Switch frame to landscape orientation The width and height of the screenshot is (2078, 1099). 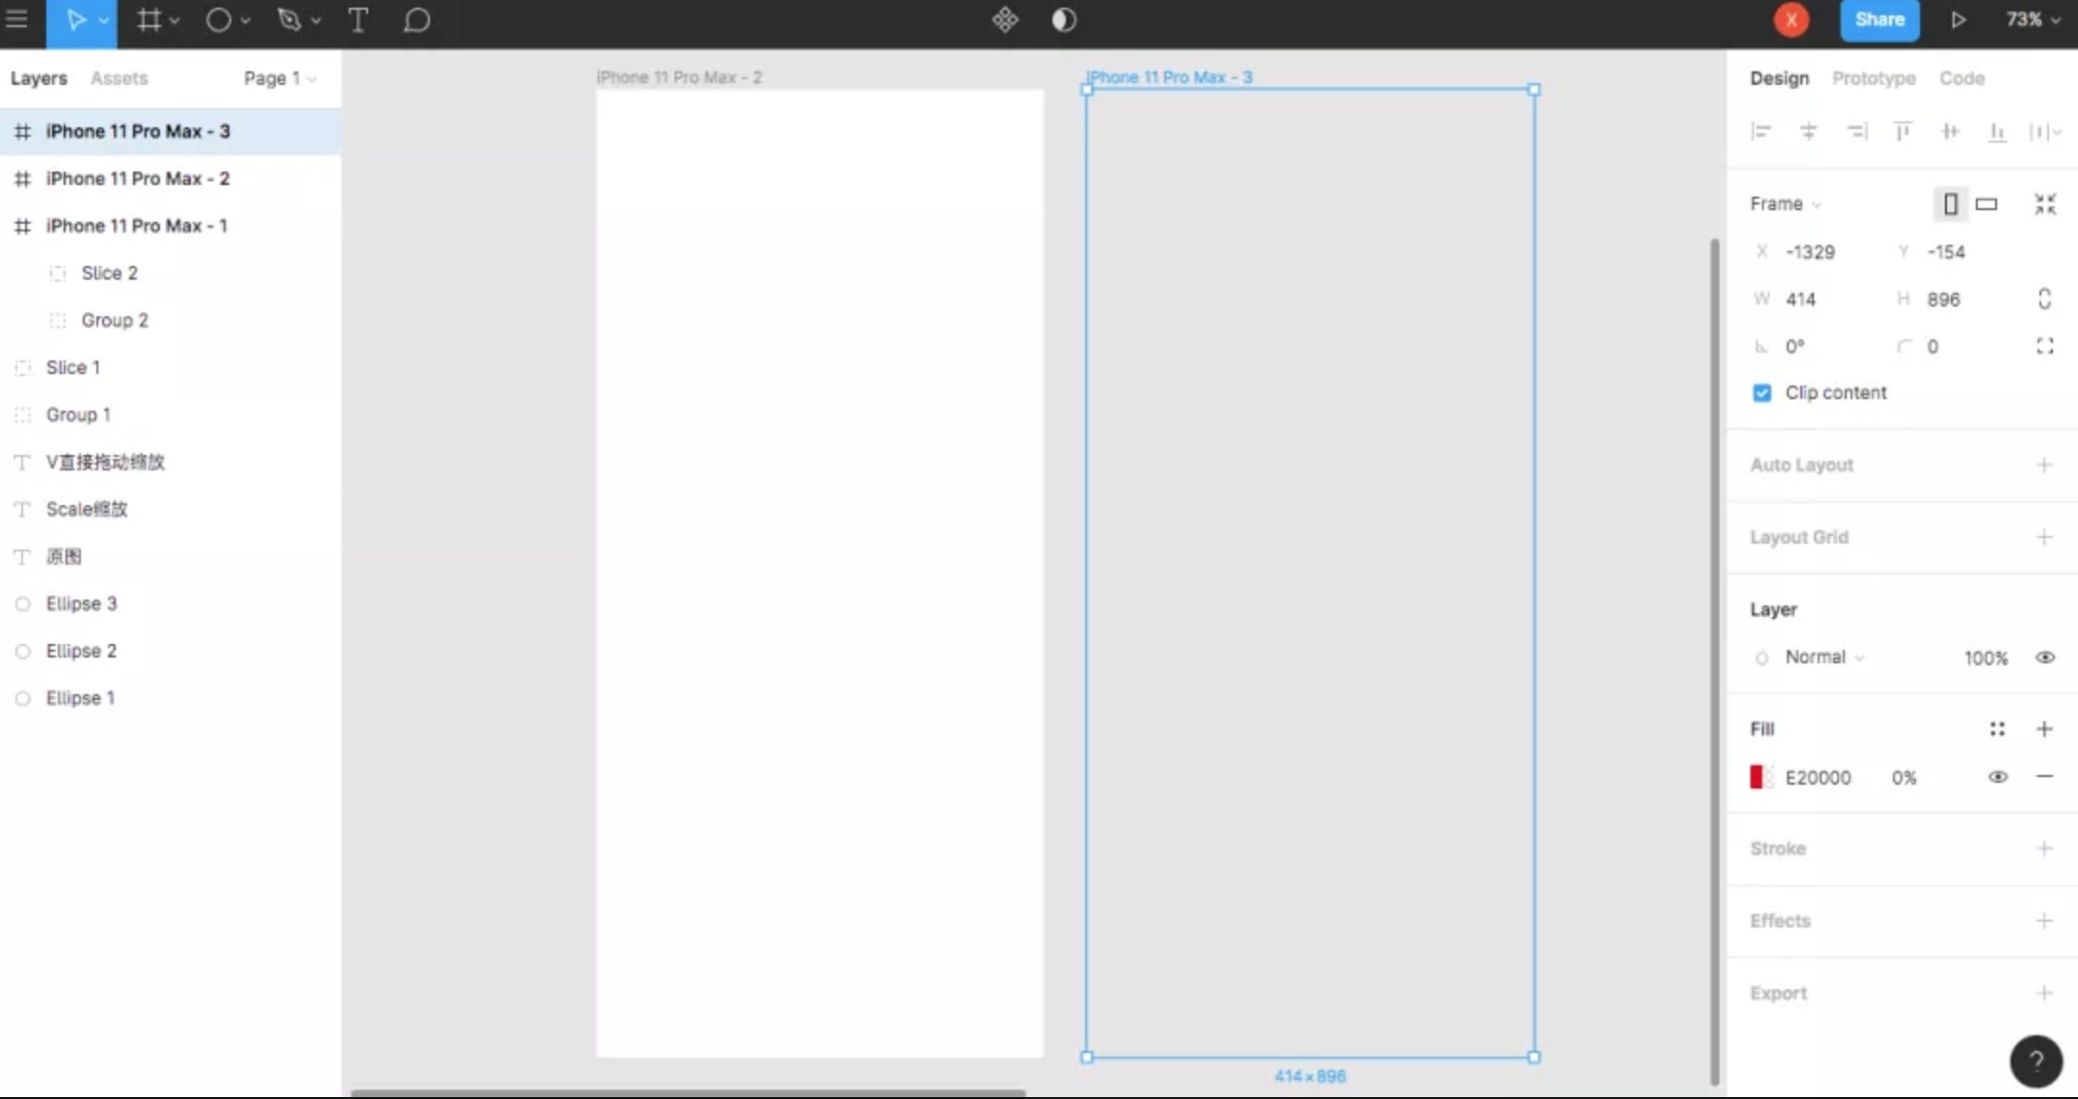pos(1986,204)
